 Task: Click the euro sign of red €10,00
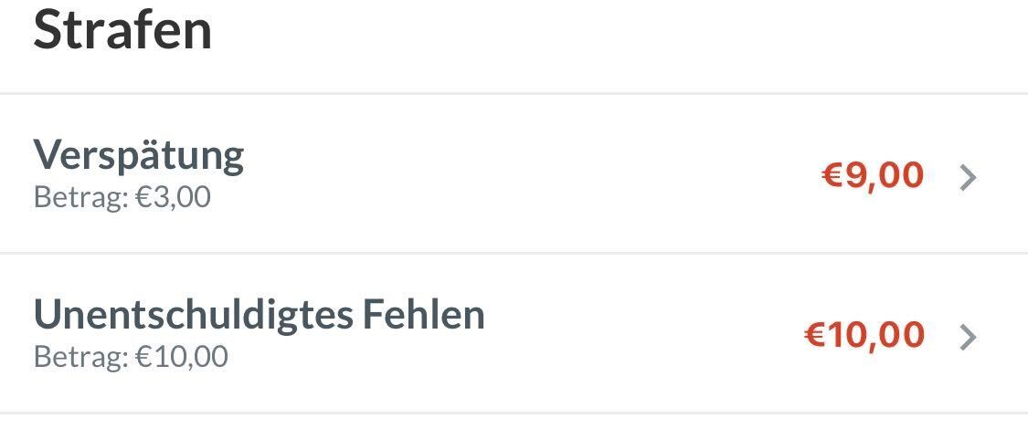click(x=814, y=336)
